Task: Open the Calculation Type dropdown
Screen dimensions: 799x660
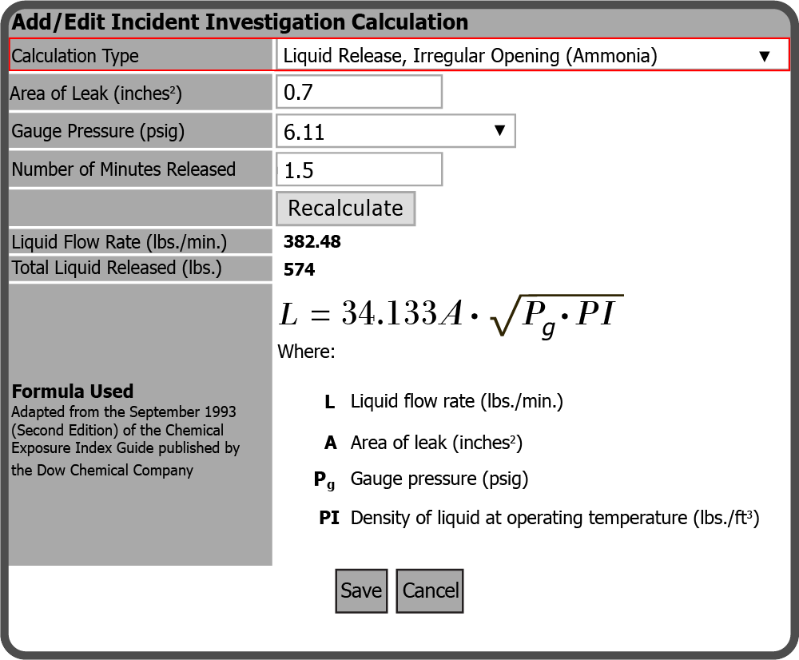Action: (x=531, y=56)
